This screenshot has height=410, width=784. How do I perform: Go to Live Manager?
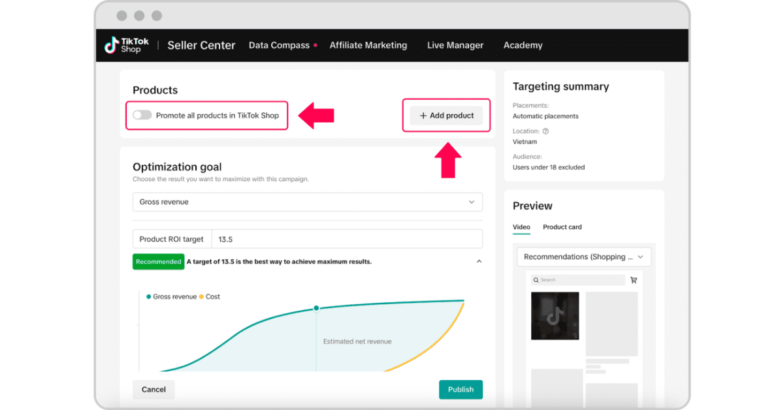[x=455, y=45]
